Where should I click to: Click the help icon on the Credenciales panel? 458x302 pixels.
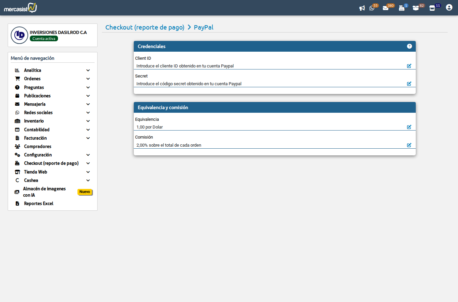(409, 46)
